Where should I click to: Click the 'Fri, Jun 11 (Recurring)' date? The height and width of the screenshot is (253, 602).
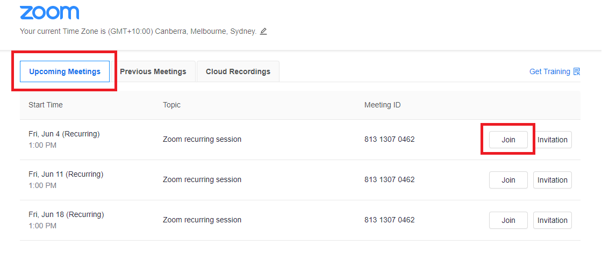tap(66, 174)
